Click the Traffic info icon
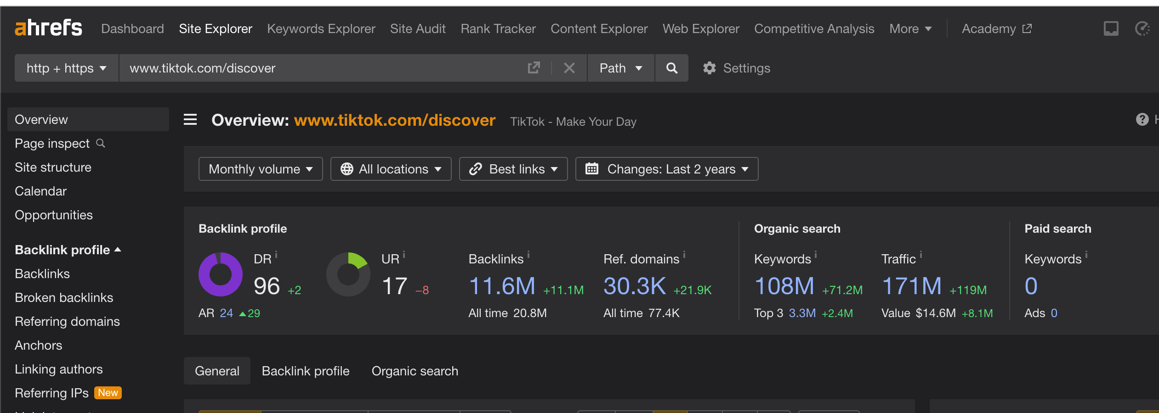 [921, 254]
